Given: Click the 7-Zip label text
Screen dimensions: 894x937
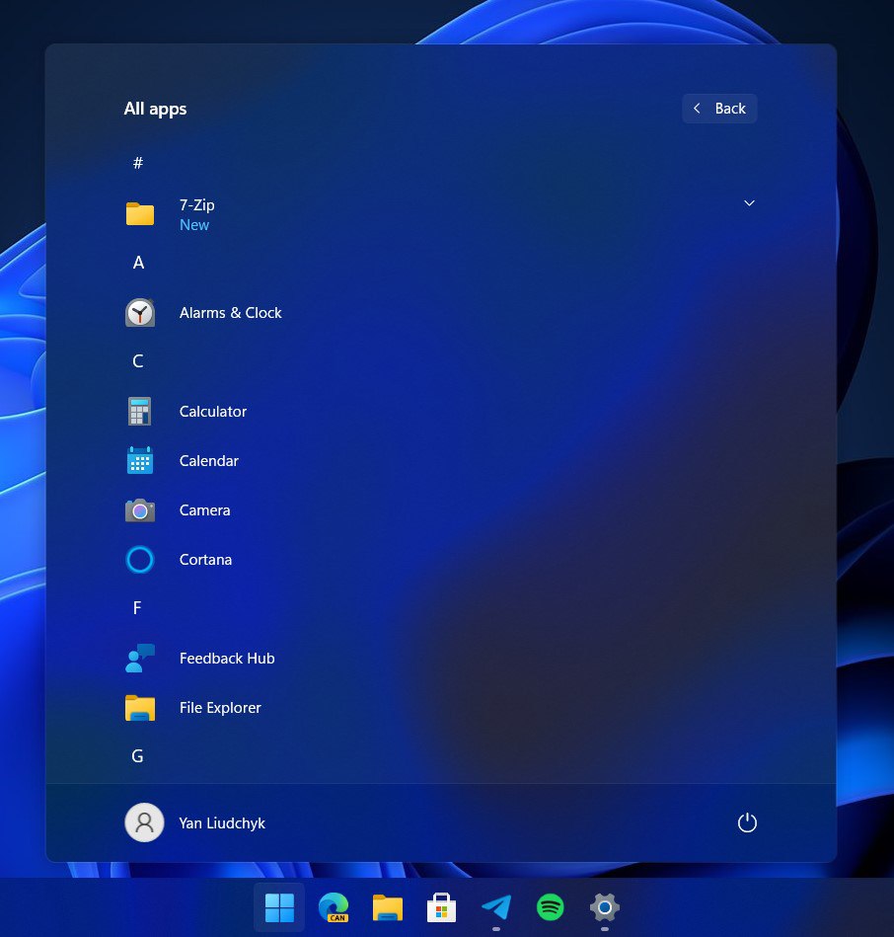Looking at the screenshot, I should pos(197,205).
